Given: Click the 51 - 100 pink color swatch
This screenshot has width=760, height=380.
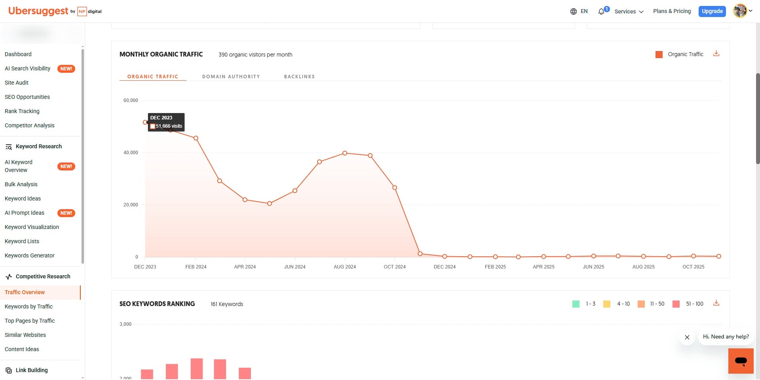Looking at the screenshot, I should [x=676, y=304].
